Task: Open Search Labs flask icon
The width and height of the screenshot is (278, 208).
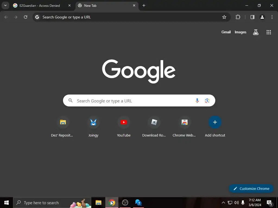Action: coord(255,32)
